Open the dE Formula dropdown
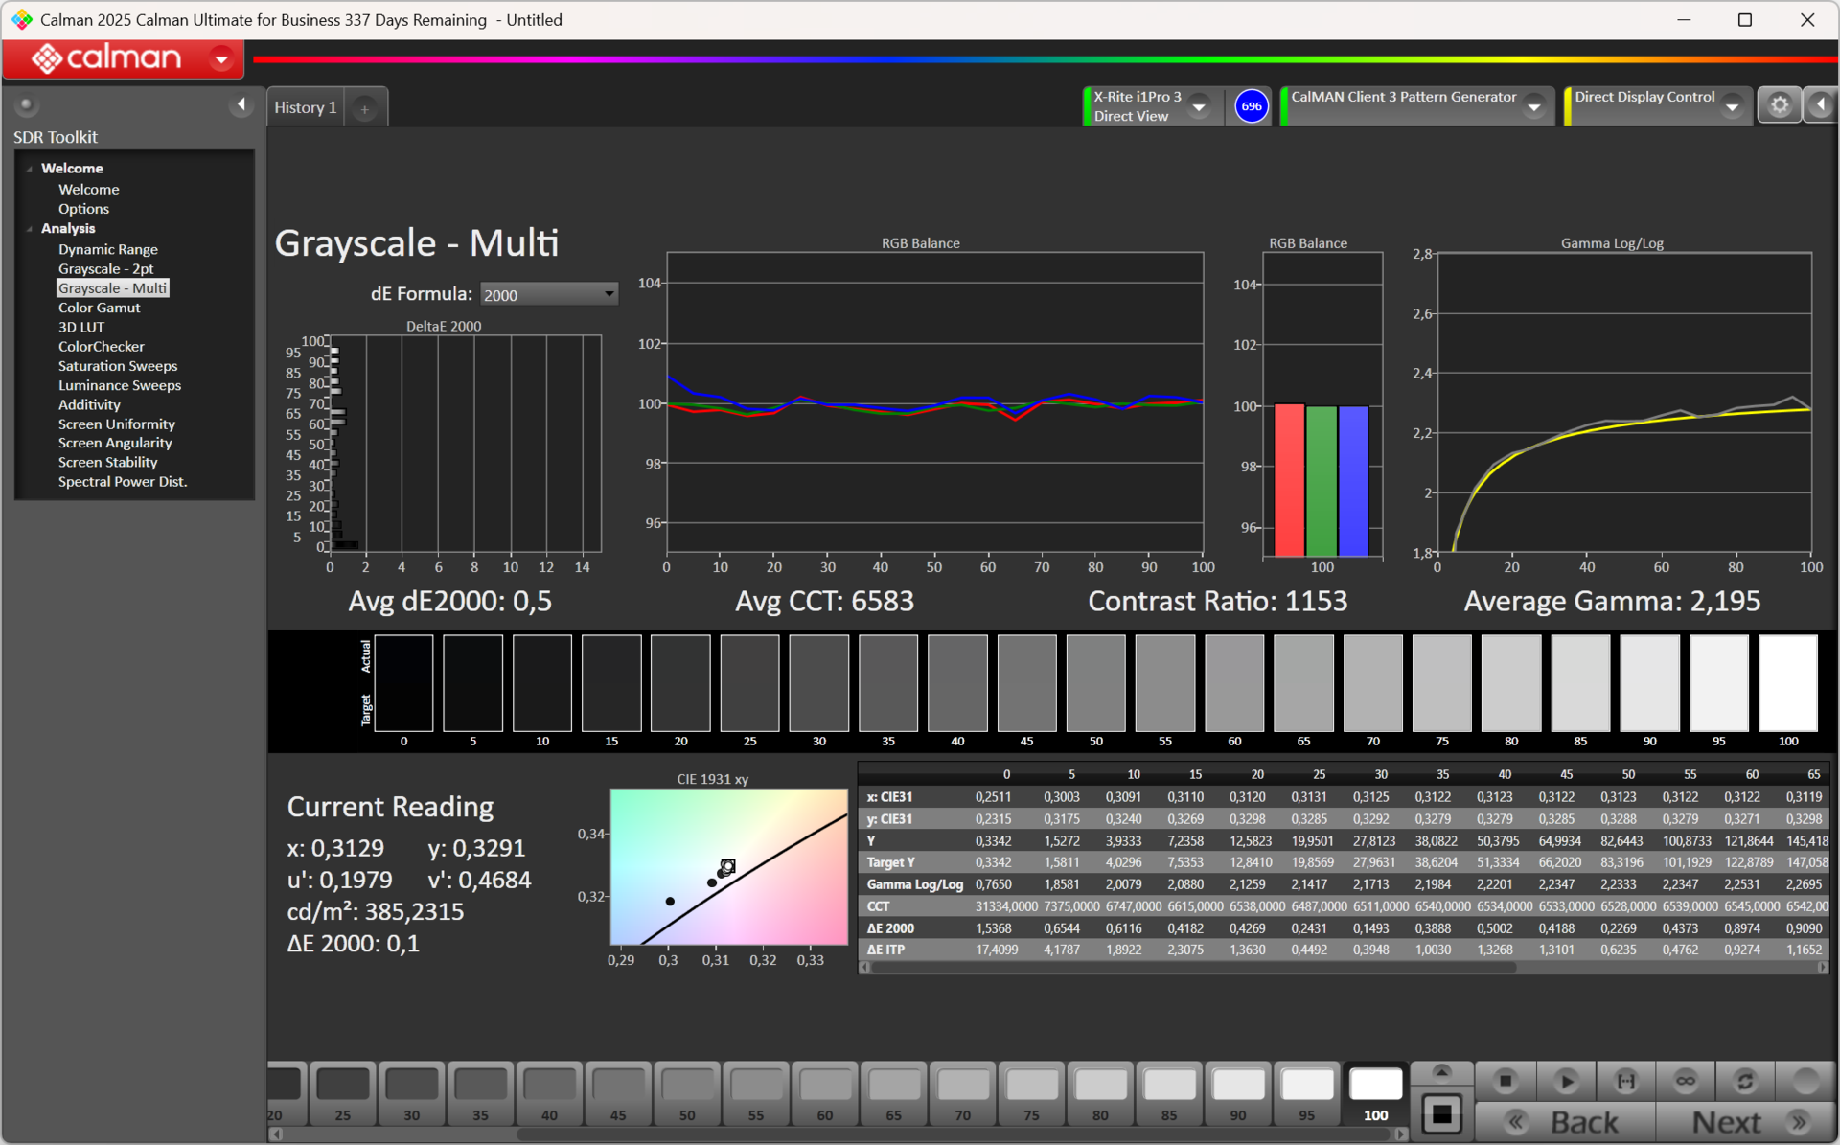The image size is (1840, 1145). point(549,294)
